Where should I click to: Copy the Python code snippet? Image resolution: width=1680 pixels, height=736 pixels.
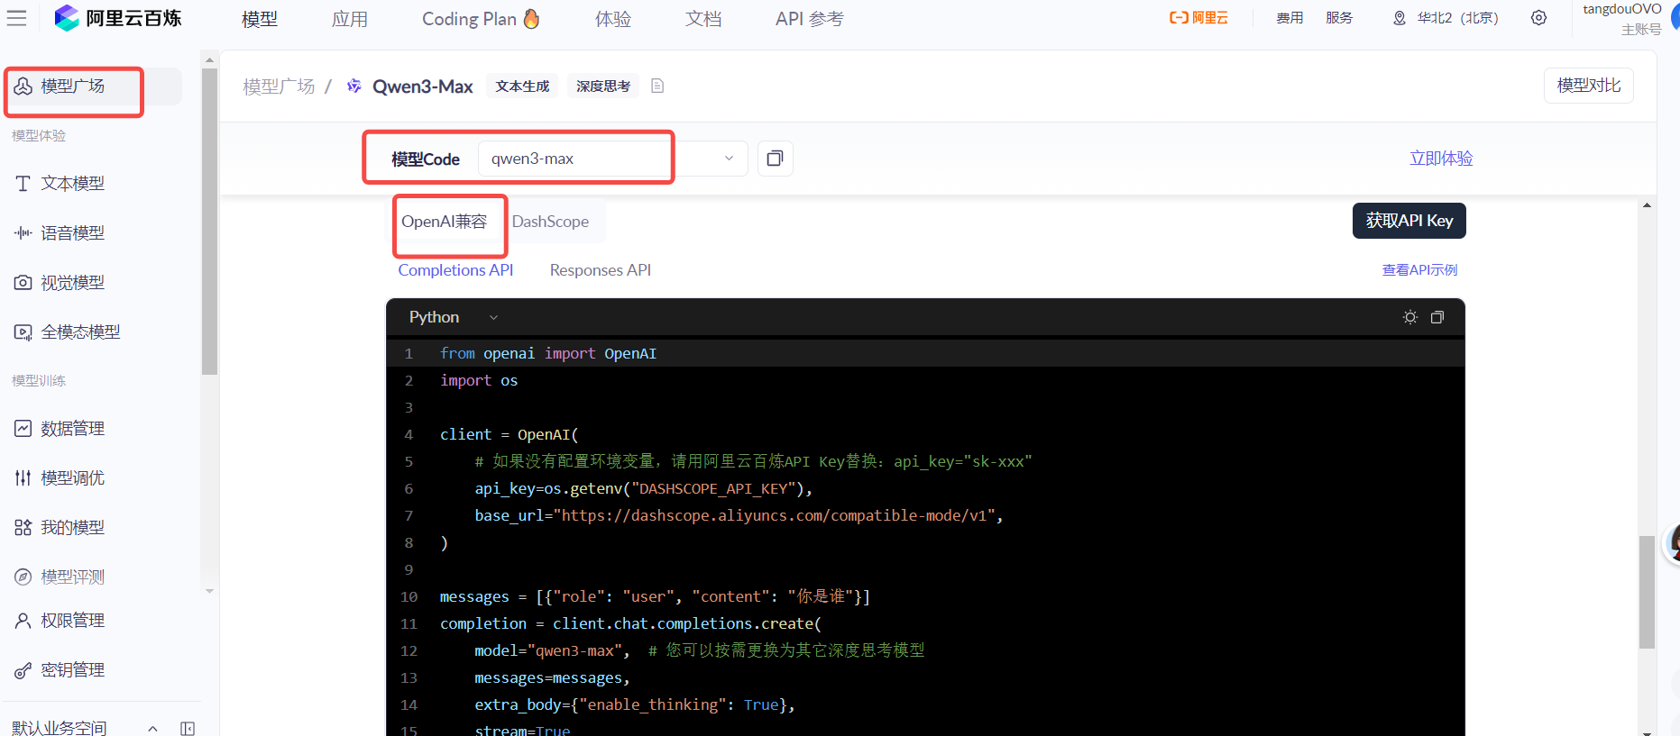[1437, 317]
